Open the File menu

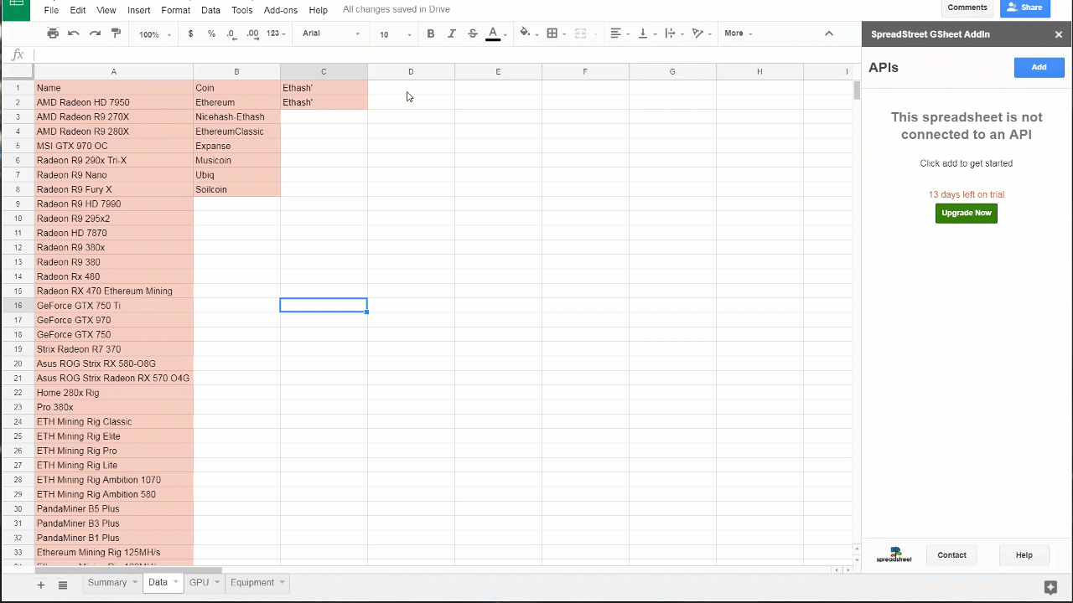(51, 10)
